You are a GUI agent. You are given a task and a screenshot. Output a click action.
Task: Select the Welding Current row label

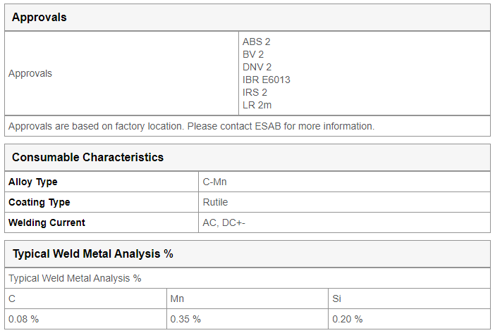[x=47, y=222]
